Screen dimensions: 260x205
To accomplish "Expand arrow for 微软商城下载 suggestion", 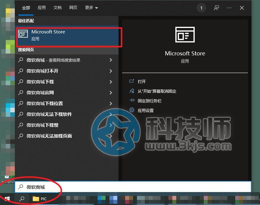I will coord(111,82).
